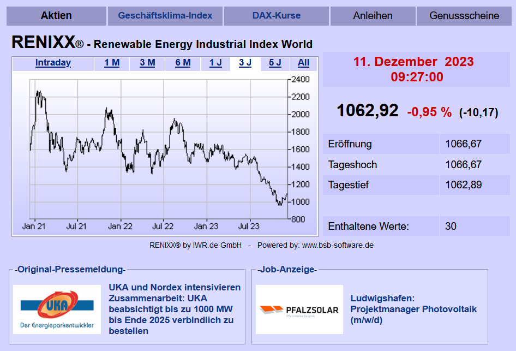Open the Projektmanager Photovoltaik job ad
516x351 pixels.
pyautogui.click(x=413, y=309)
